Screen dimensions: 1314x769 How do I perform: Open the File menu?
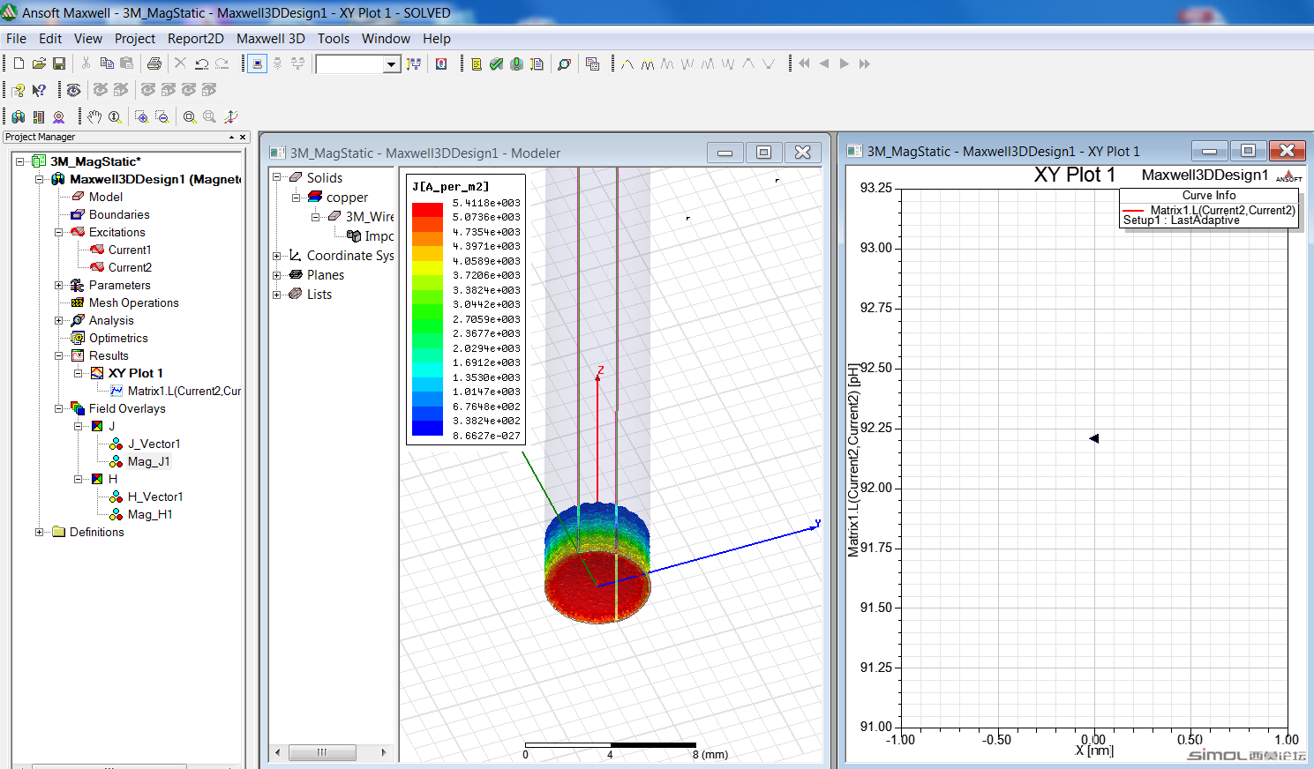point(16,39)
